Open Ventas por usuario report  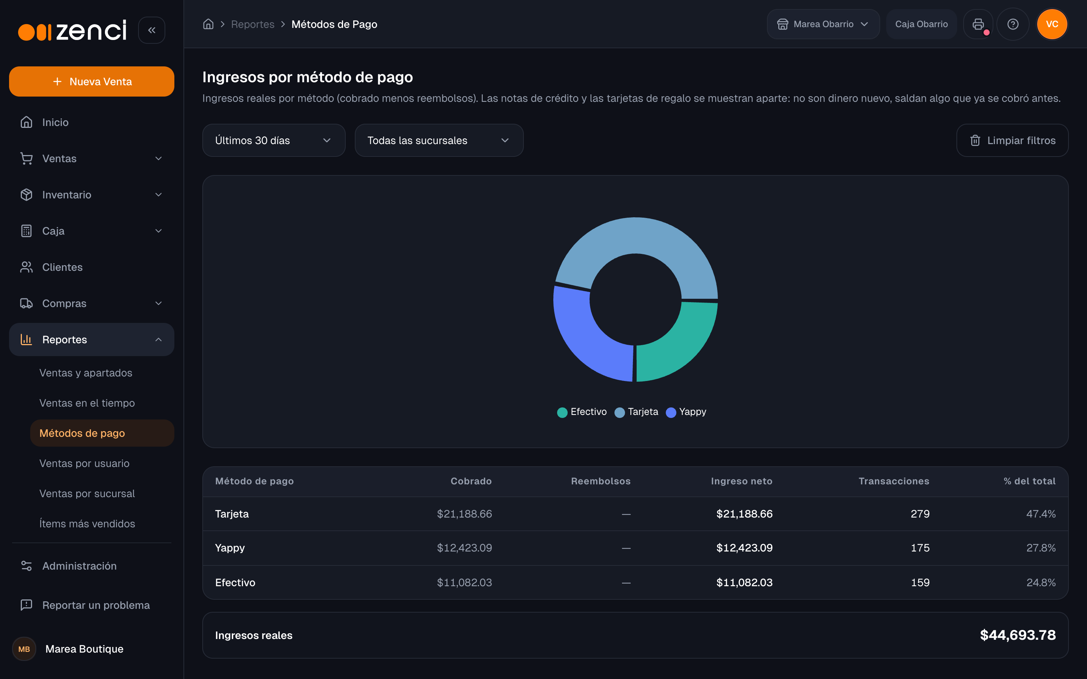coord(85,464)
